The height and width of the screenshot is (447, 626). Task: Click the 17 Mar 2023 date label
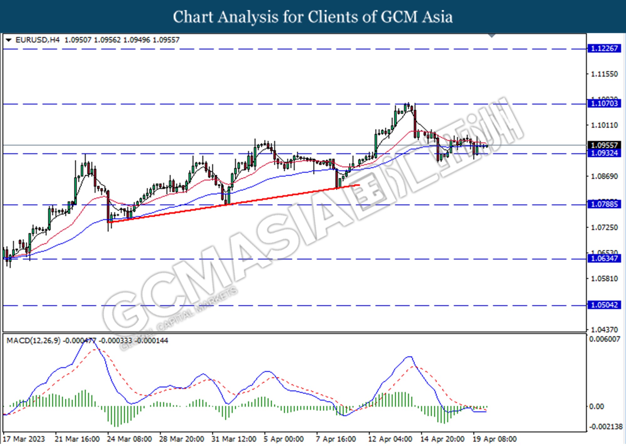[x=24, y=439]
